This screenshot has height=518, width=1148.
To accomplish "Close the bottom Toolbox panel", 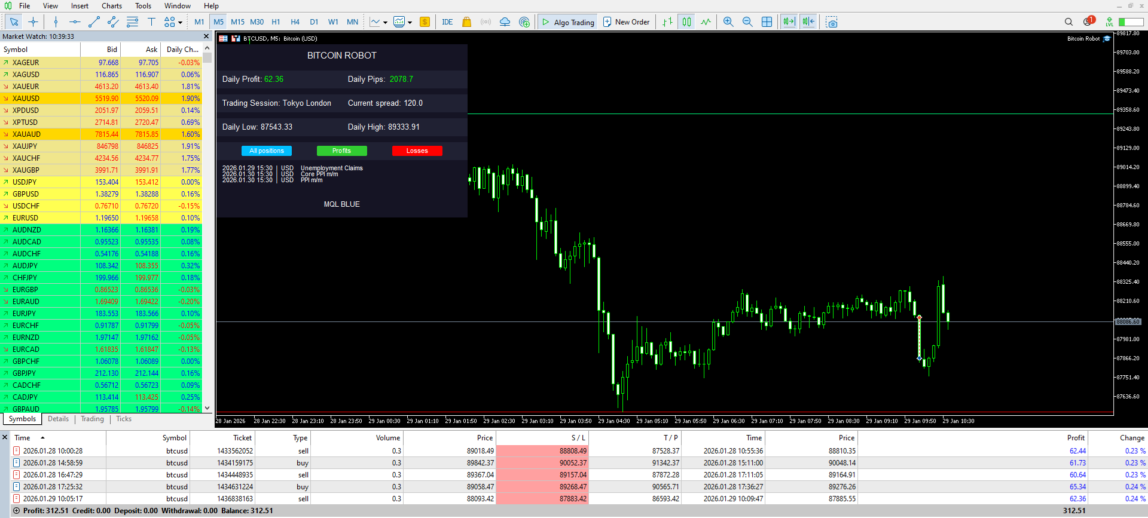I will [5, 437].
